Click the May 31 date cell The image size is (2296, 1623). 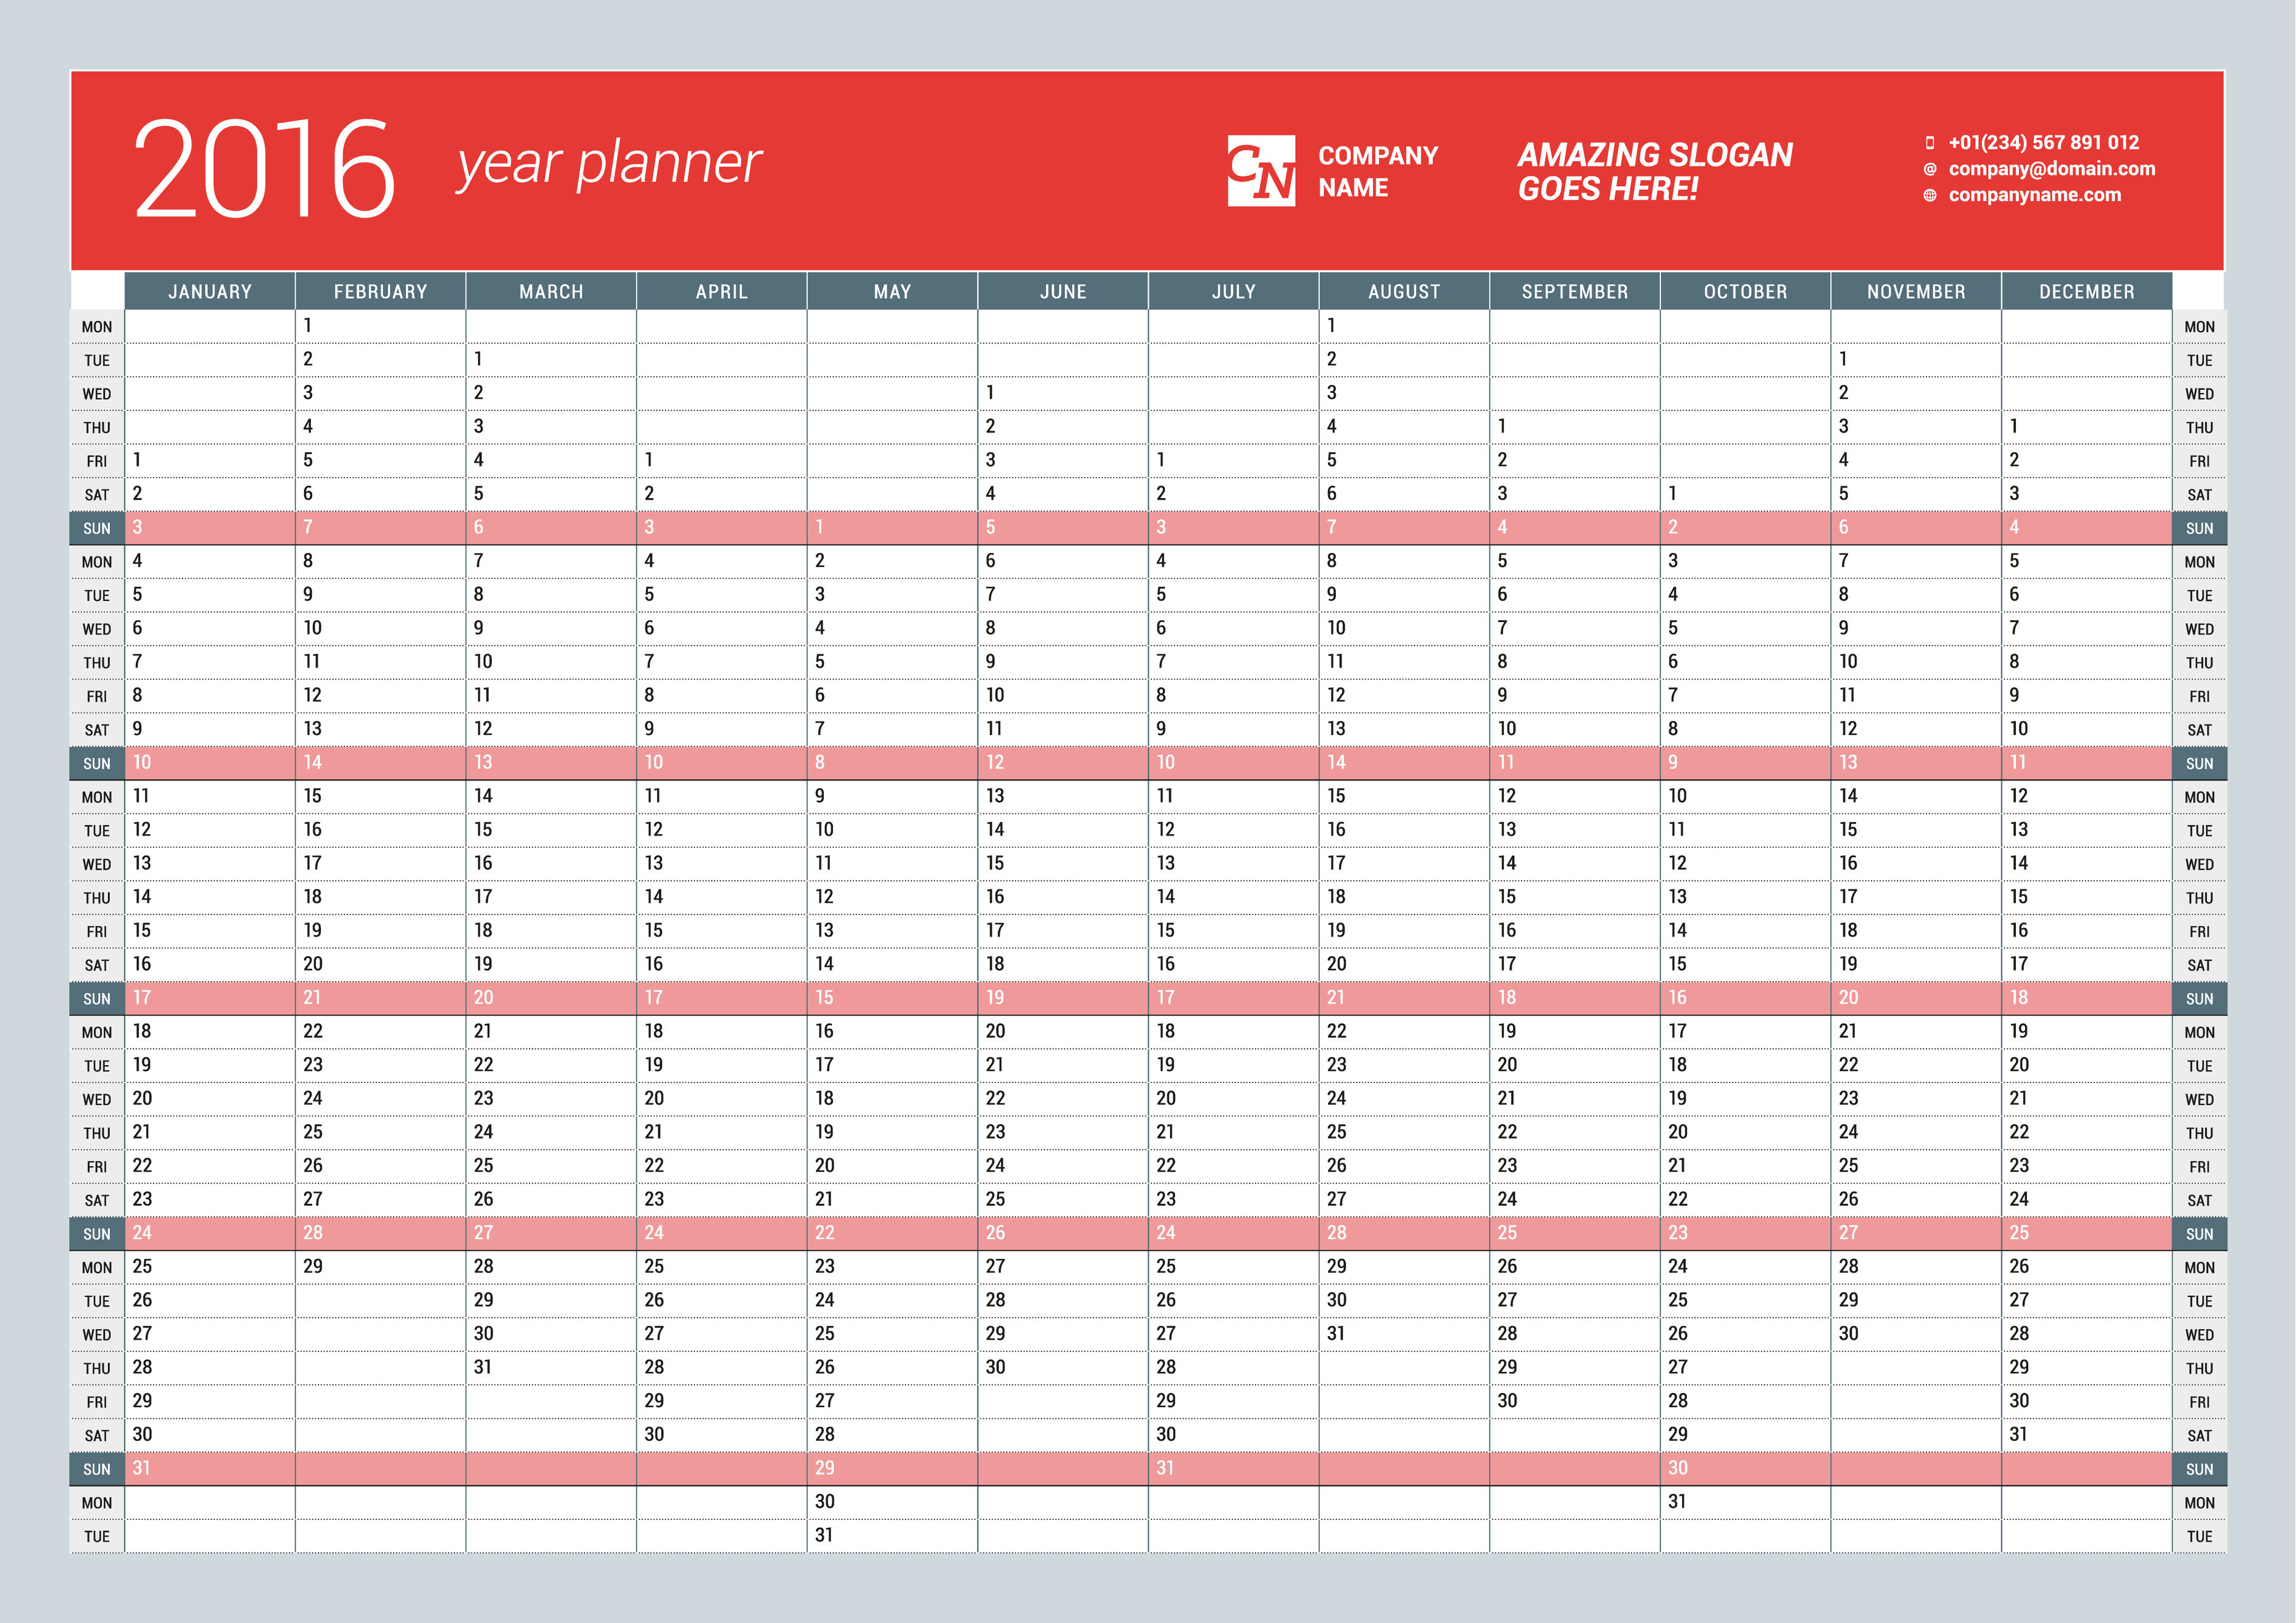coord(893,1535)
